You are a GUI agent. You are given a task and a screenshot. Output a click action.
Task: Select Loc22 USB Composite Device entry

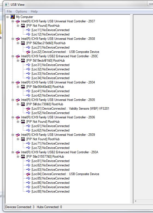65,52
